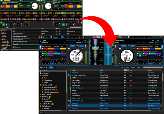The image size is (164, 114).
Task: Open saved loops tab icon on deck 2
Action: (162, 57)
